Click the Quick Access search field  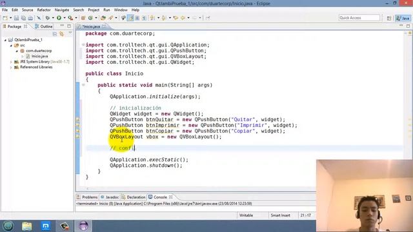(359, 17)
